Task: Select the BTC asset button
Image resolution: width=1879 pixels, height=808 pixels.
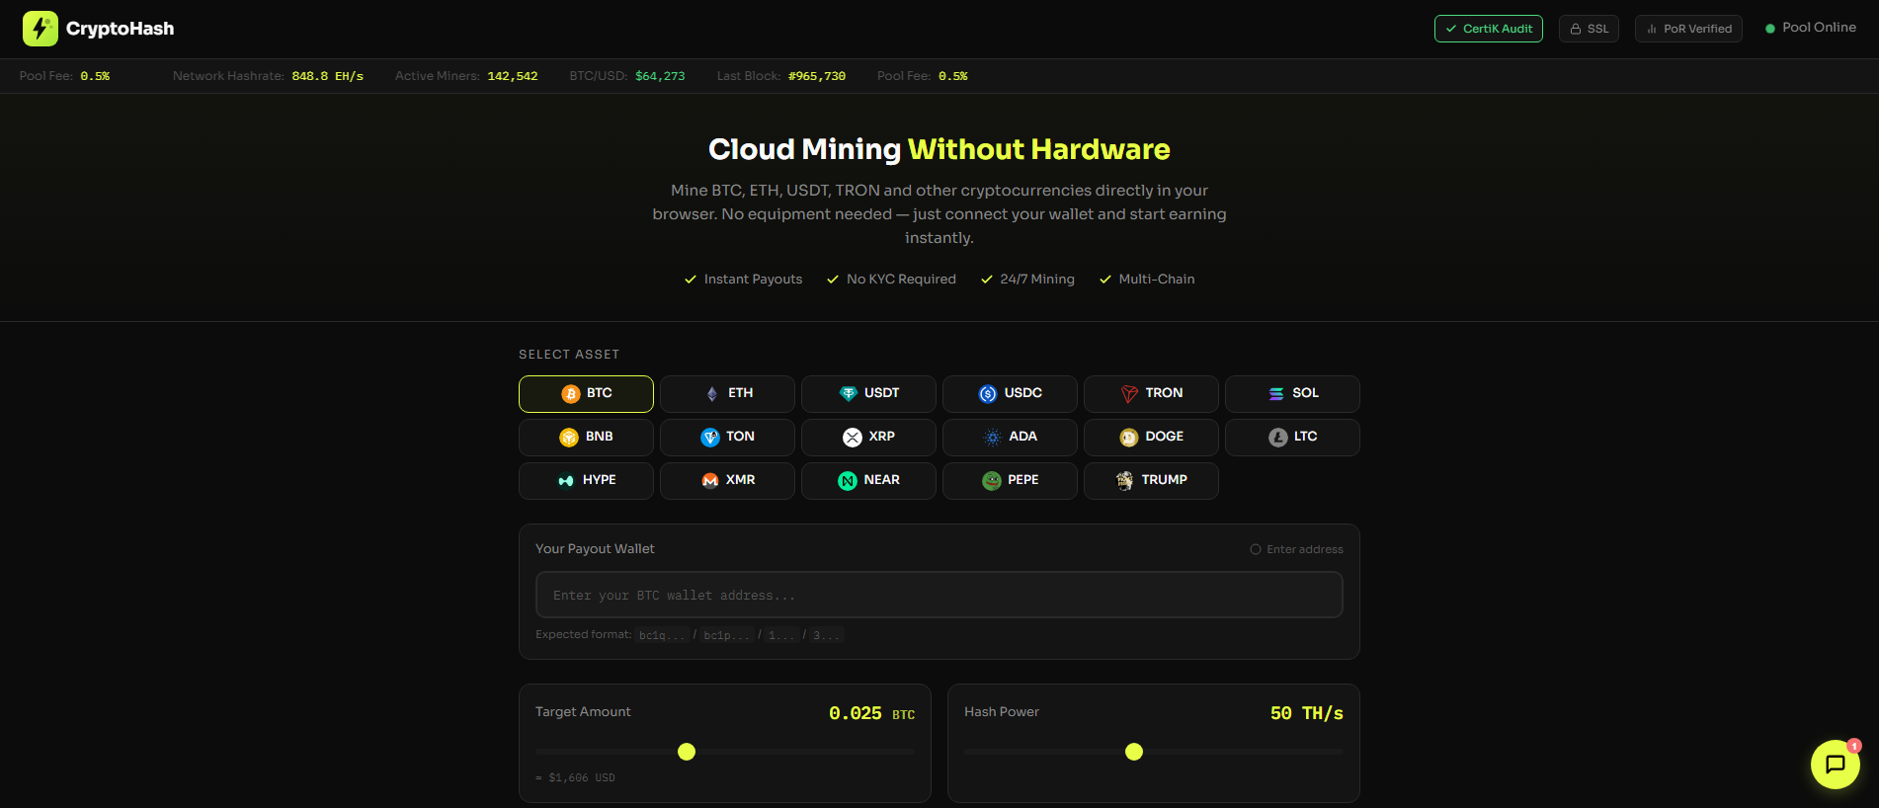Action: (586, 393)
